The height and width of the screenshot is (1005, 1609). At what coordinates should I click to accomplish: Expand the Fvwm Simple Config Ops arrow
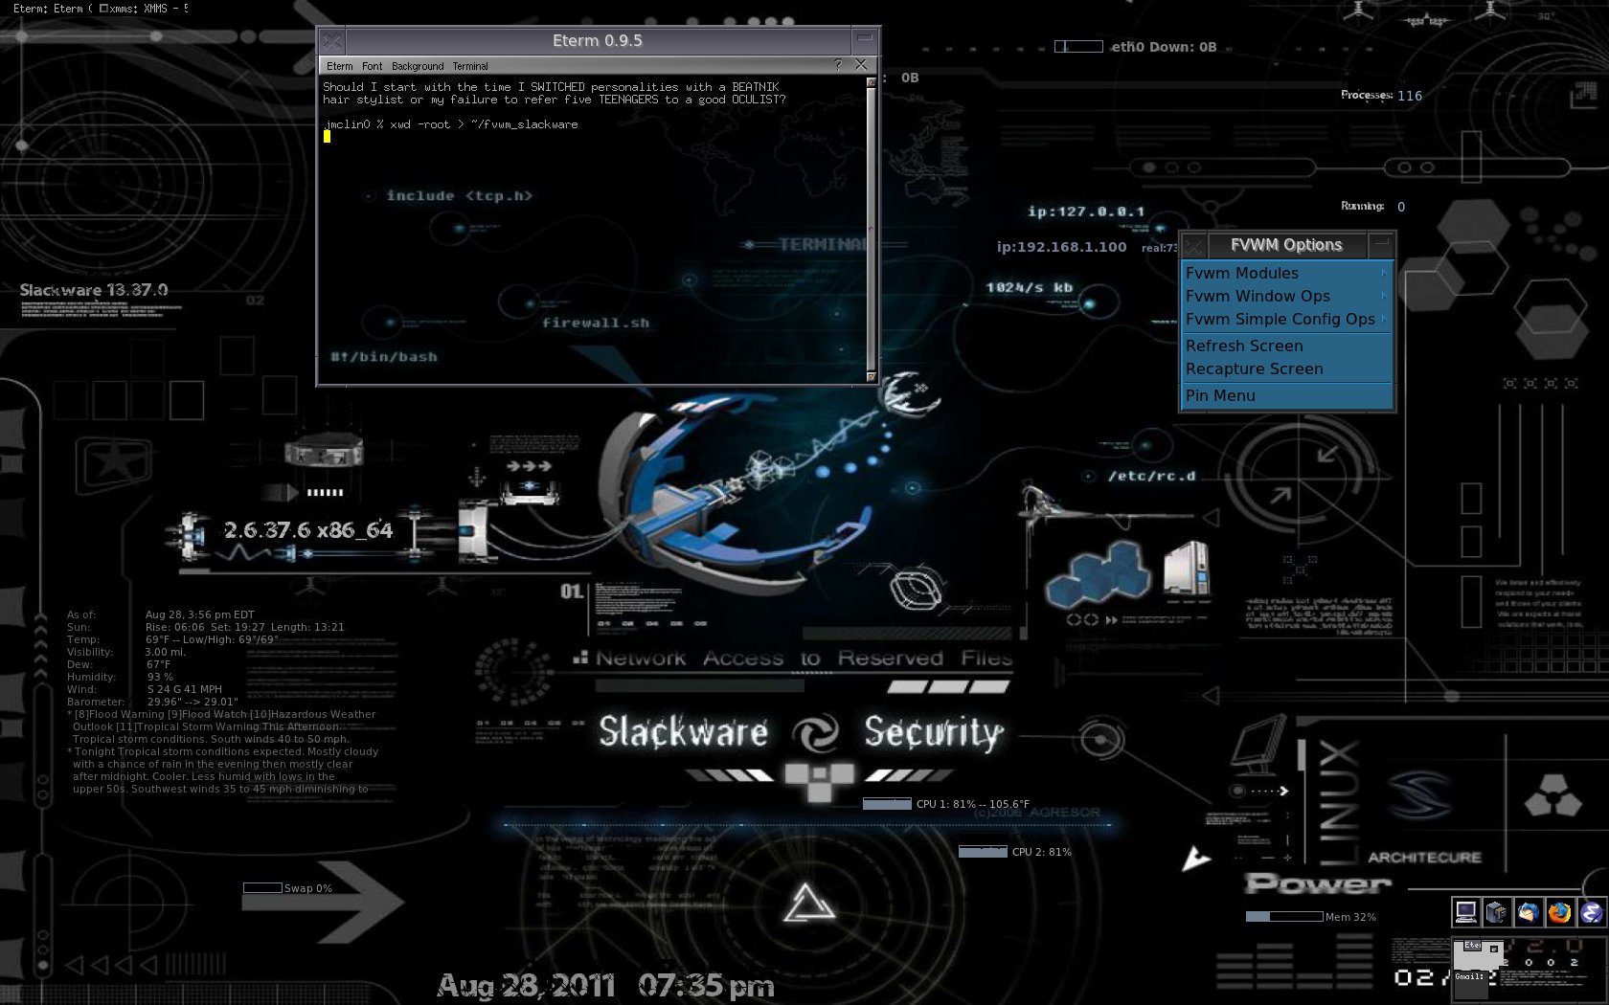pyautogui.click(x=1384, y=320)
